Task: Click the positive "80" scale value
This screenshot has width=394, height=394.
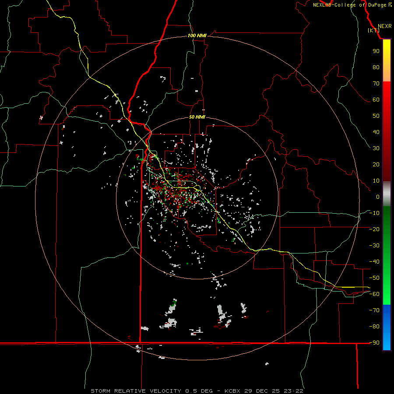Action: pos(376,67)
